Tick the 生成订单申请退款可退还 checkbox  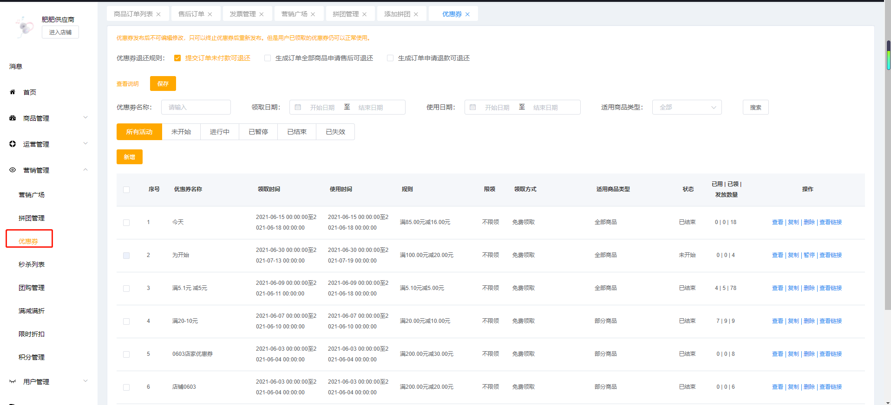click(390, 58)
